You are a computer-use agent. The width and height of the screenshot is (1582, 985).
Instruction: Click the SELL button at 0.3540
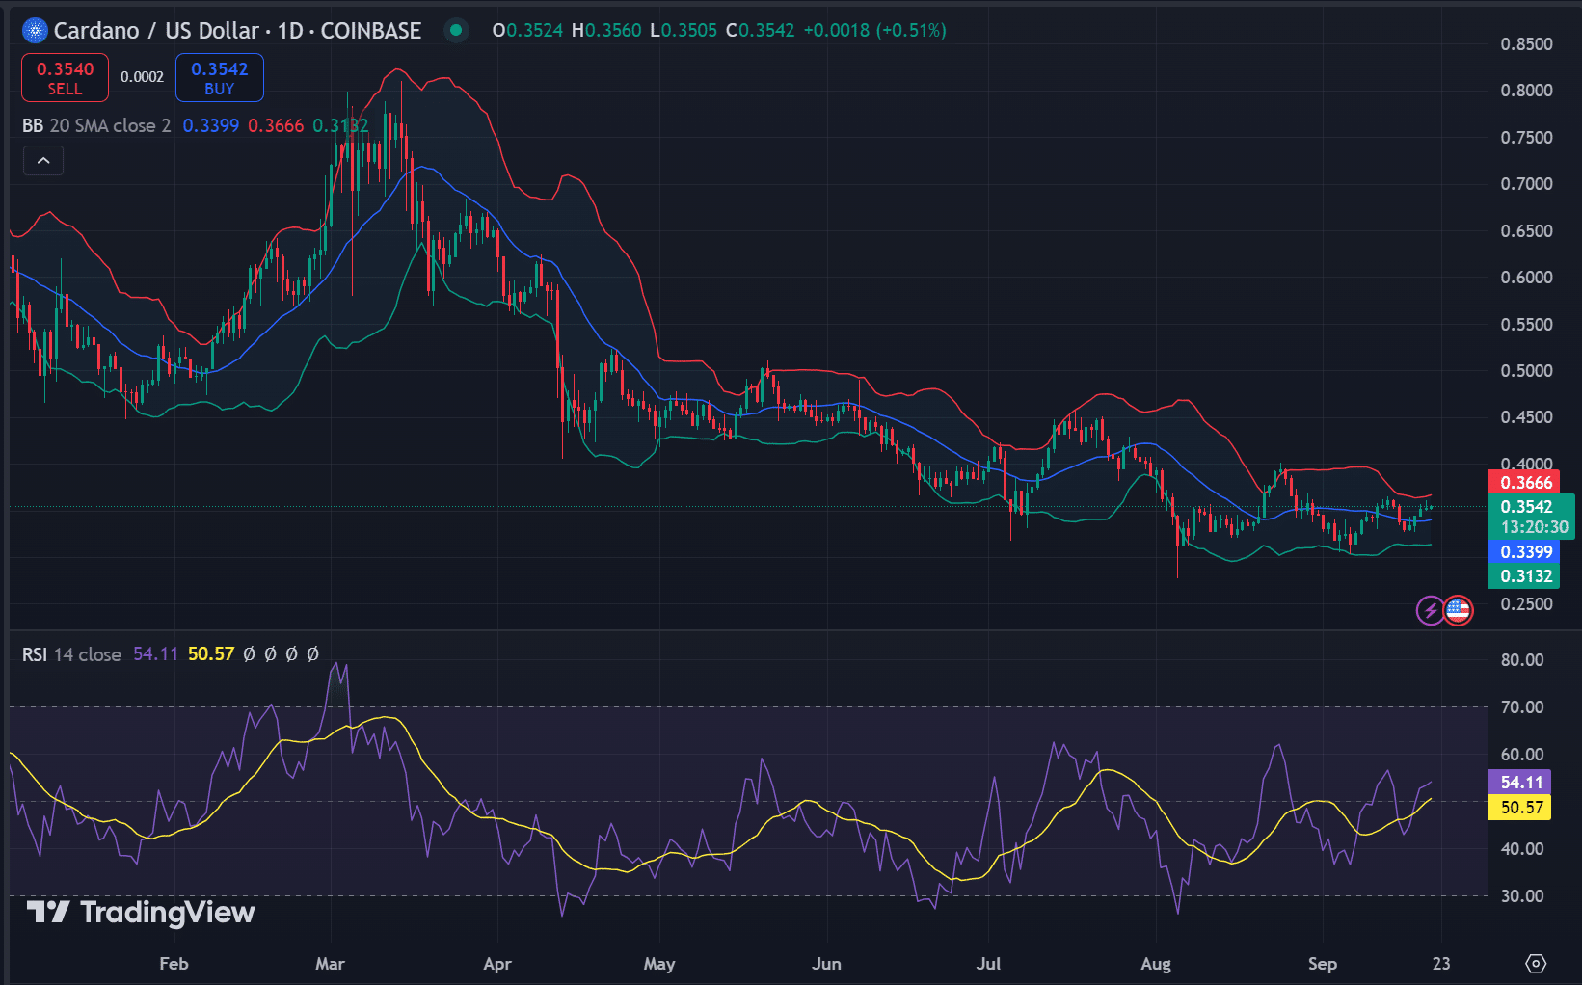(64, 77)
